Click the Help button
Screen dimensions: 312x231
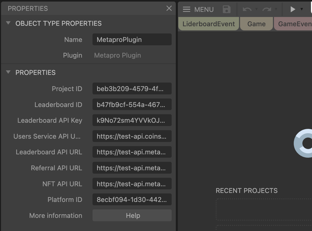pos(132,215)
